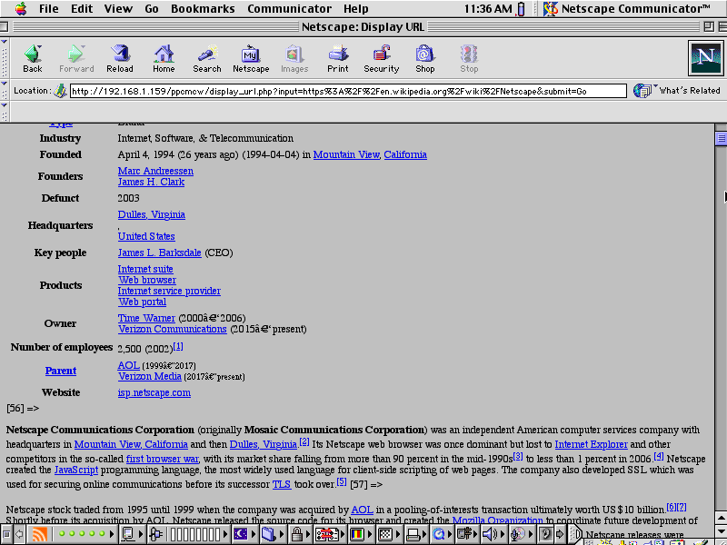Click the location bookmark proxy icon

pyautogui.click(x=60, y=91)
